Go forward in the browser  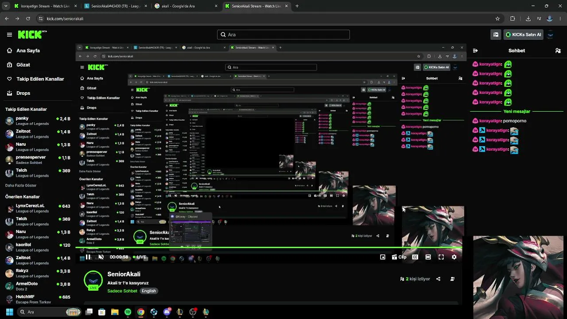coord(17,19)
